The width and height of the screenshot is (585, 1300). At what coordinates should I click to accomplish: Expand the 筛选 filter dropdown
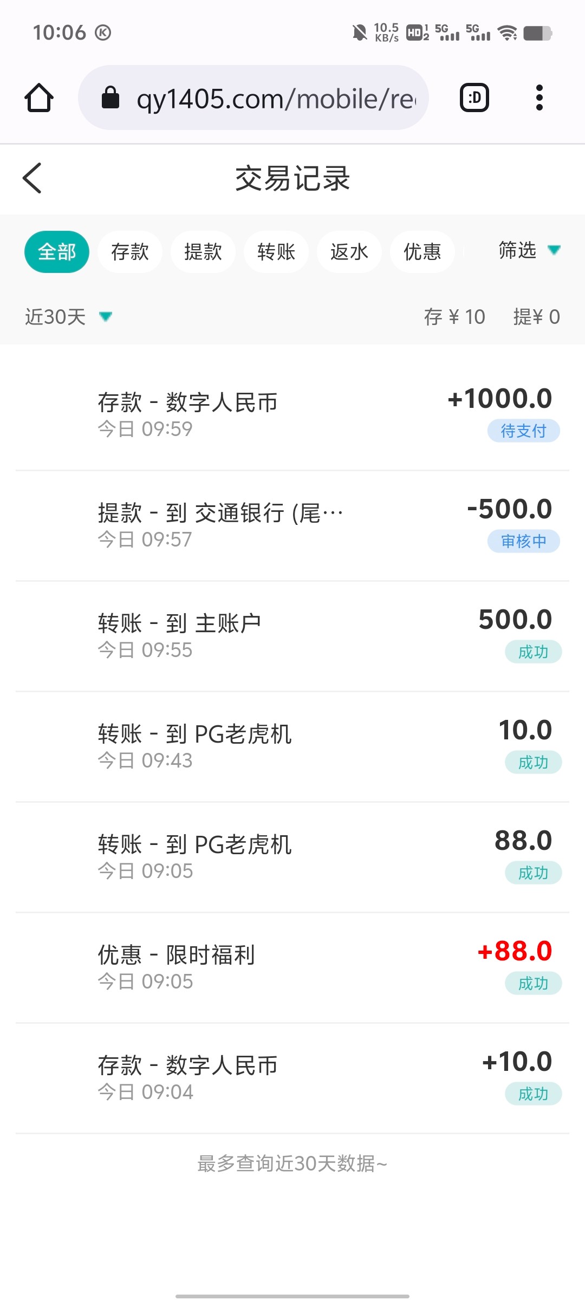click(529, 250)
